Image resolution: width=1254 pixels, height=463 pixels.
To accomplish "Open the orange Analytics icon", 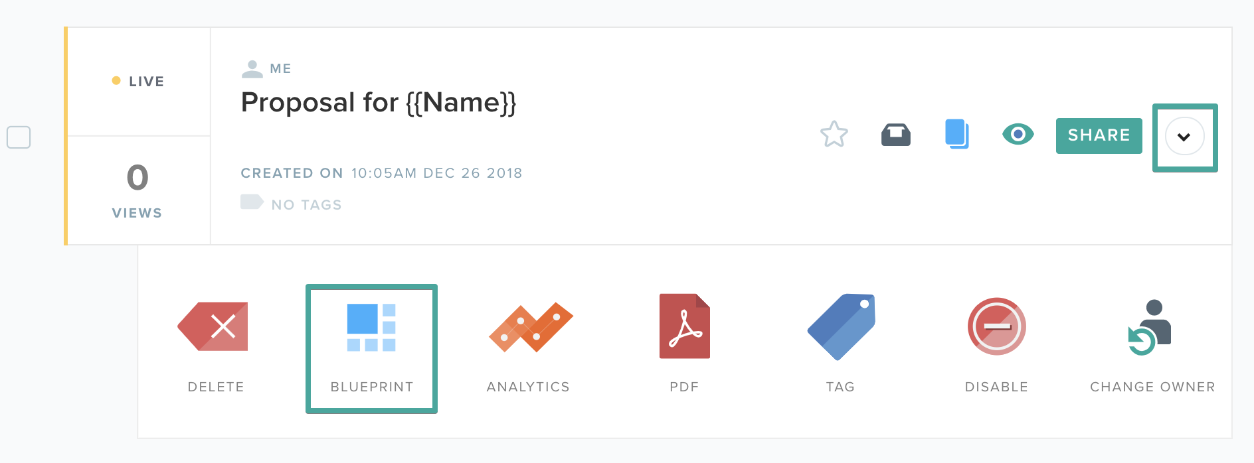I will (x=531, y=327).
